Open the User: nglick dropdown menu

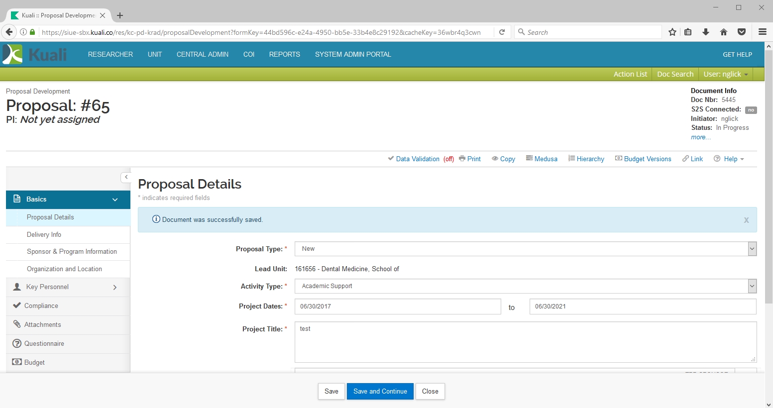click(x=725, y=74)
